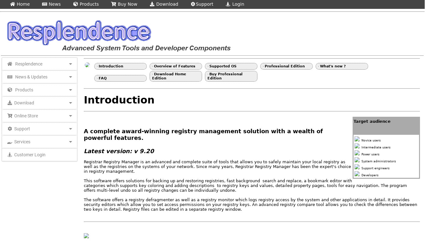Click the small image icon left of Introduction tab
Viewport: 432px width, 243px height.
pyautogui.click(x=87, y=65)
